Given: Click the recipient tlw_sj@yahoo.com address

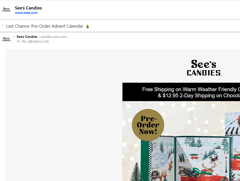Looking at the screenshot, I should (35, 41).
